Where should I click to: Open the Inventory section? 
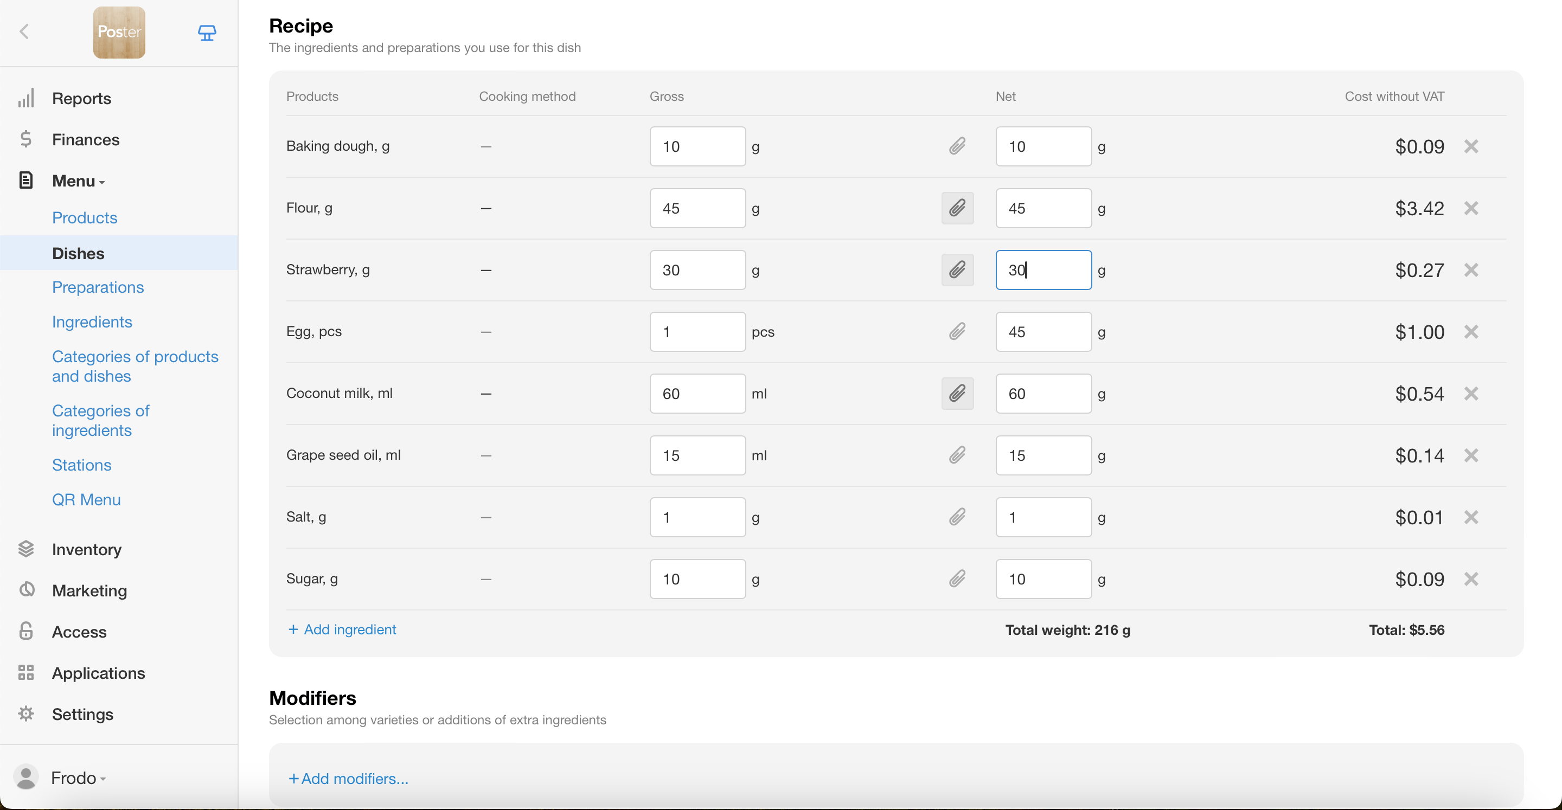pos(86,549)
